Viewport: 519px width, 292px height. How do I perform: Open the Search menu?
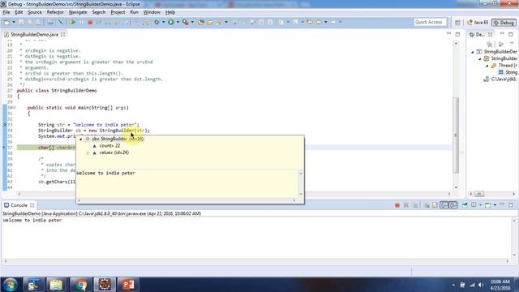pyautogui.click(x=99, y=12)
